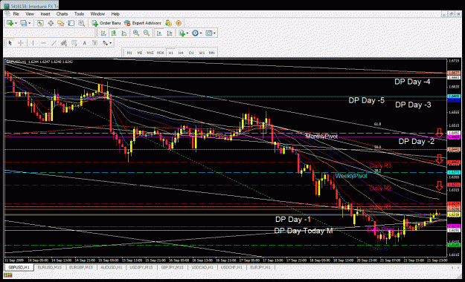The image size is (465, 282).
Task: Toggle the Market Watch panel icon
Action: 40,23
